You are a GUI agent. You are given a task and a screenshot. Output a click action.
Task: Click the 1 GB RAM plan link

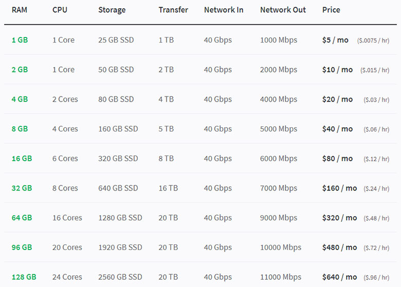[20, 40]
